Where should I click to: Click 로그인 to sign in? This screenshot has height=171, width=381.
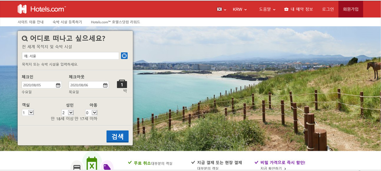point(328,10)
